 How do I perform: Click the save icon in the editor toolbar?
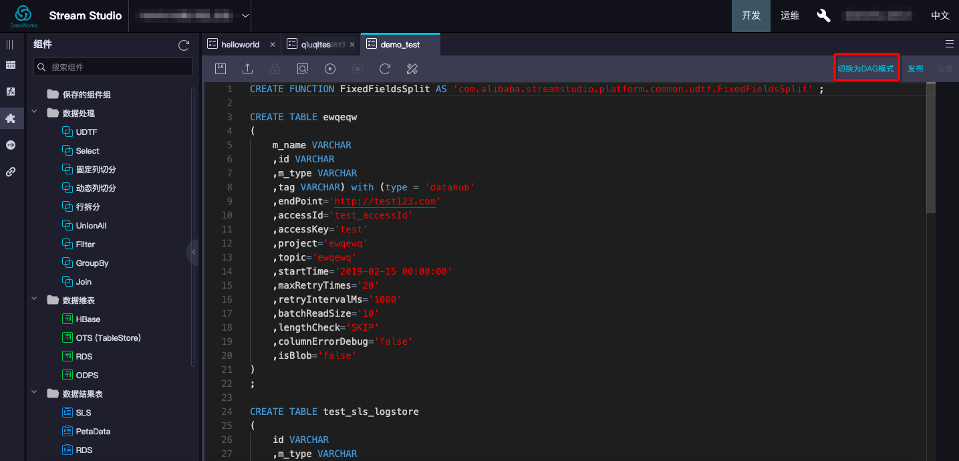tap(221, 69)
